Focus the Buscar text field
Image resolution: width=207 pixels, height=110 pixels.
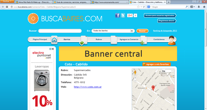[x=60, y=31]
